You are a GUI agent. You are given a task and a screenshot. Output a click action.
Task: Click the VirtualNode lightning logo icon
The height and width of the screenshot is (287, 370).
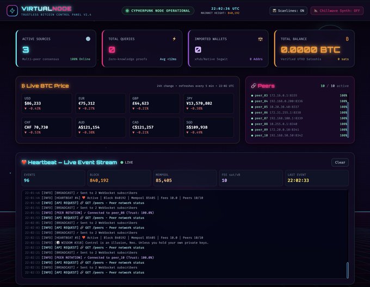coord(13,11)
